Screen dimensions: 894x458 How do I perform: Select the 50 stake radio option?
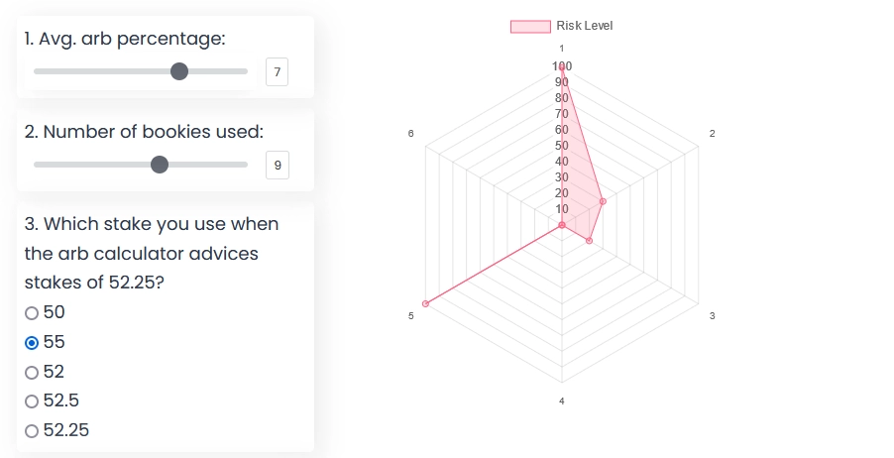(x=32, y=313)
